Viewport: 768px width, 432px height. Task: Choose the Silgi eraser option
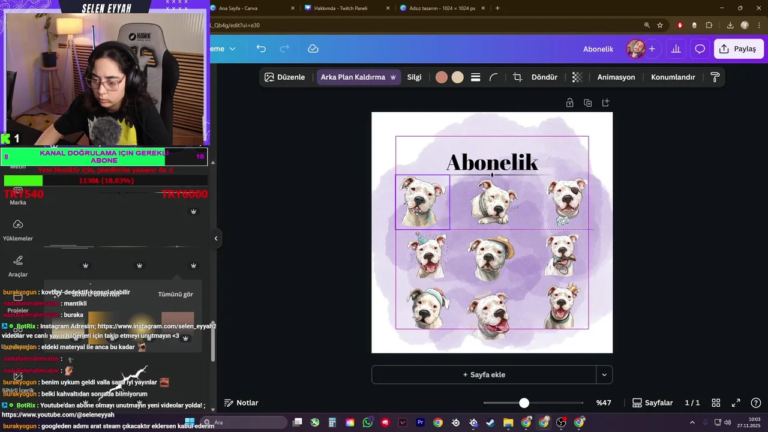click(x=415, y=77)
